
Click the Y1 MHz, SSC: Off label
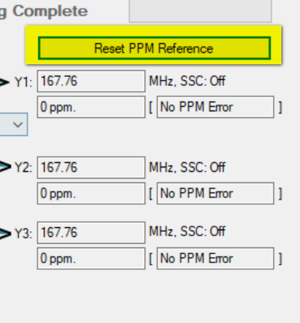tap(187, 81)
